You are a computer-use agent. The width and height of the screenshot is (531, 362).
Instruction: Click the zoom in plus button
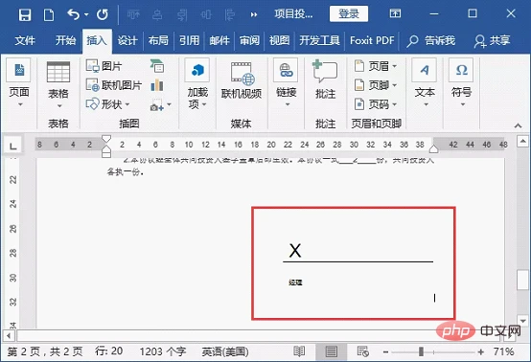point(481,352)
